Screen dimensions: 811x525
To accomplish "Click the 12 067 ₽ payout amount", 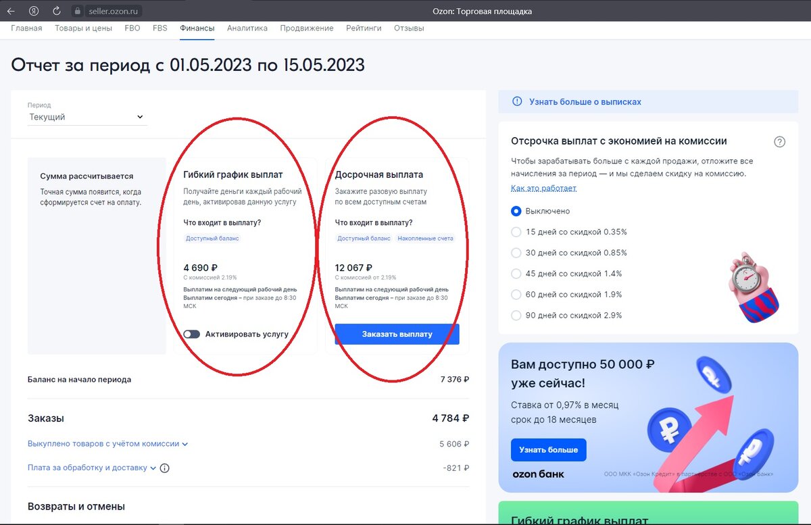I will pyautogui.click(x=353, y=268).
